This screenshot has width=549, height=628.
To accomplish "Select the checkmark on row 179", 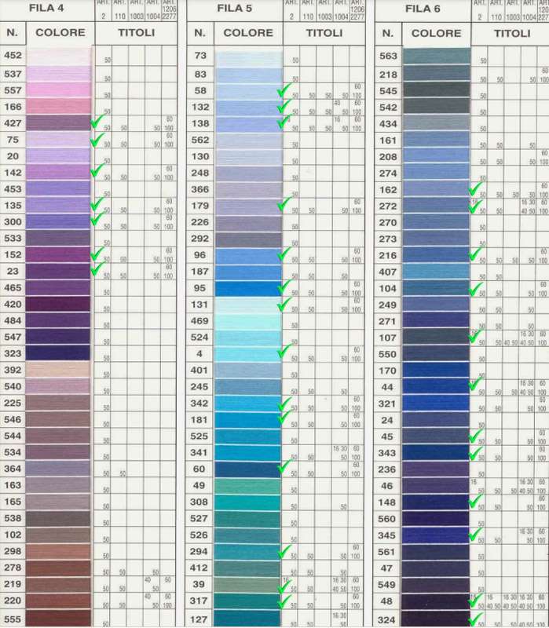I will tap(284, 204).
